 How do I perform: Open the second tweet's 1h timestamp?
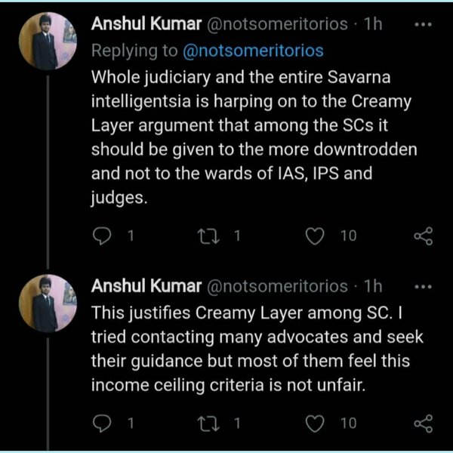click(373, 287)
